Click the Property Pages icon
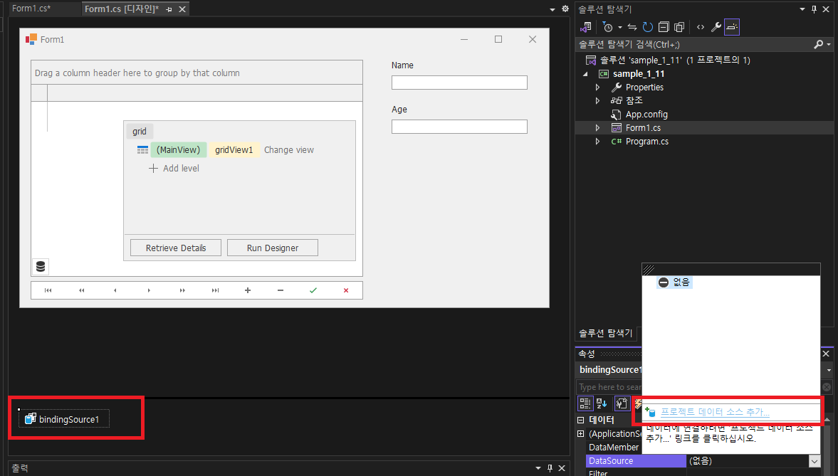This screenshot has width=838, height=476. 622,403
